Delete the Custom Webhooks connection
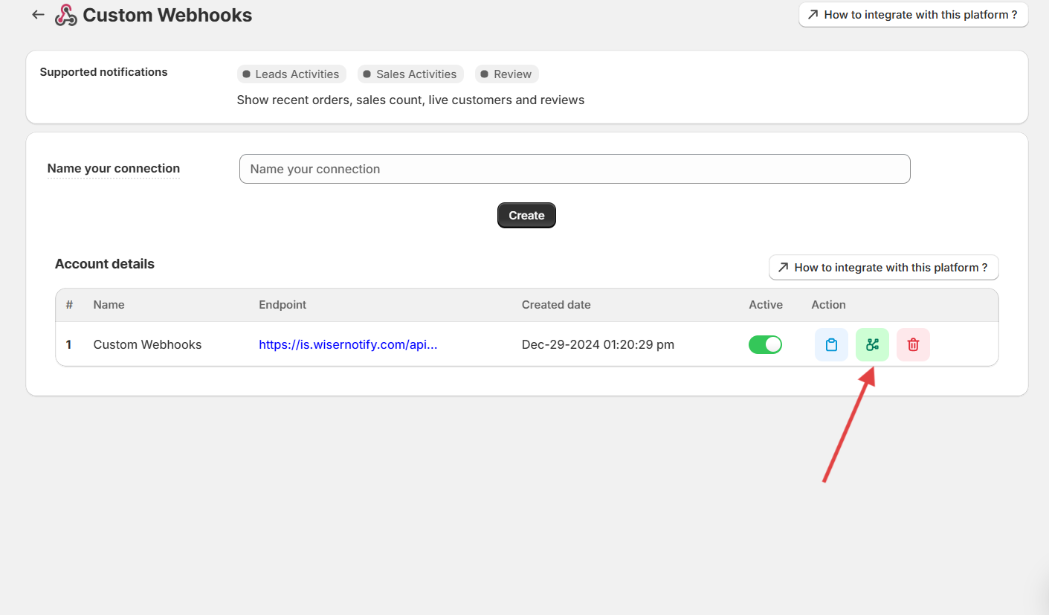Image resolution: width=1049 pixels, height=615 pixels. 913,345
